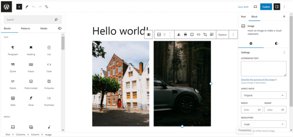Switch to the Media tab
This screenshot has height=137, width=293.
click(x=44, y=29)
